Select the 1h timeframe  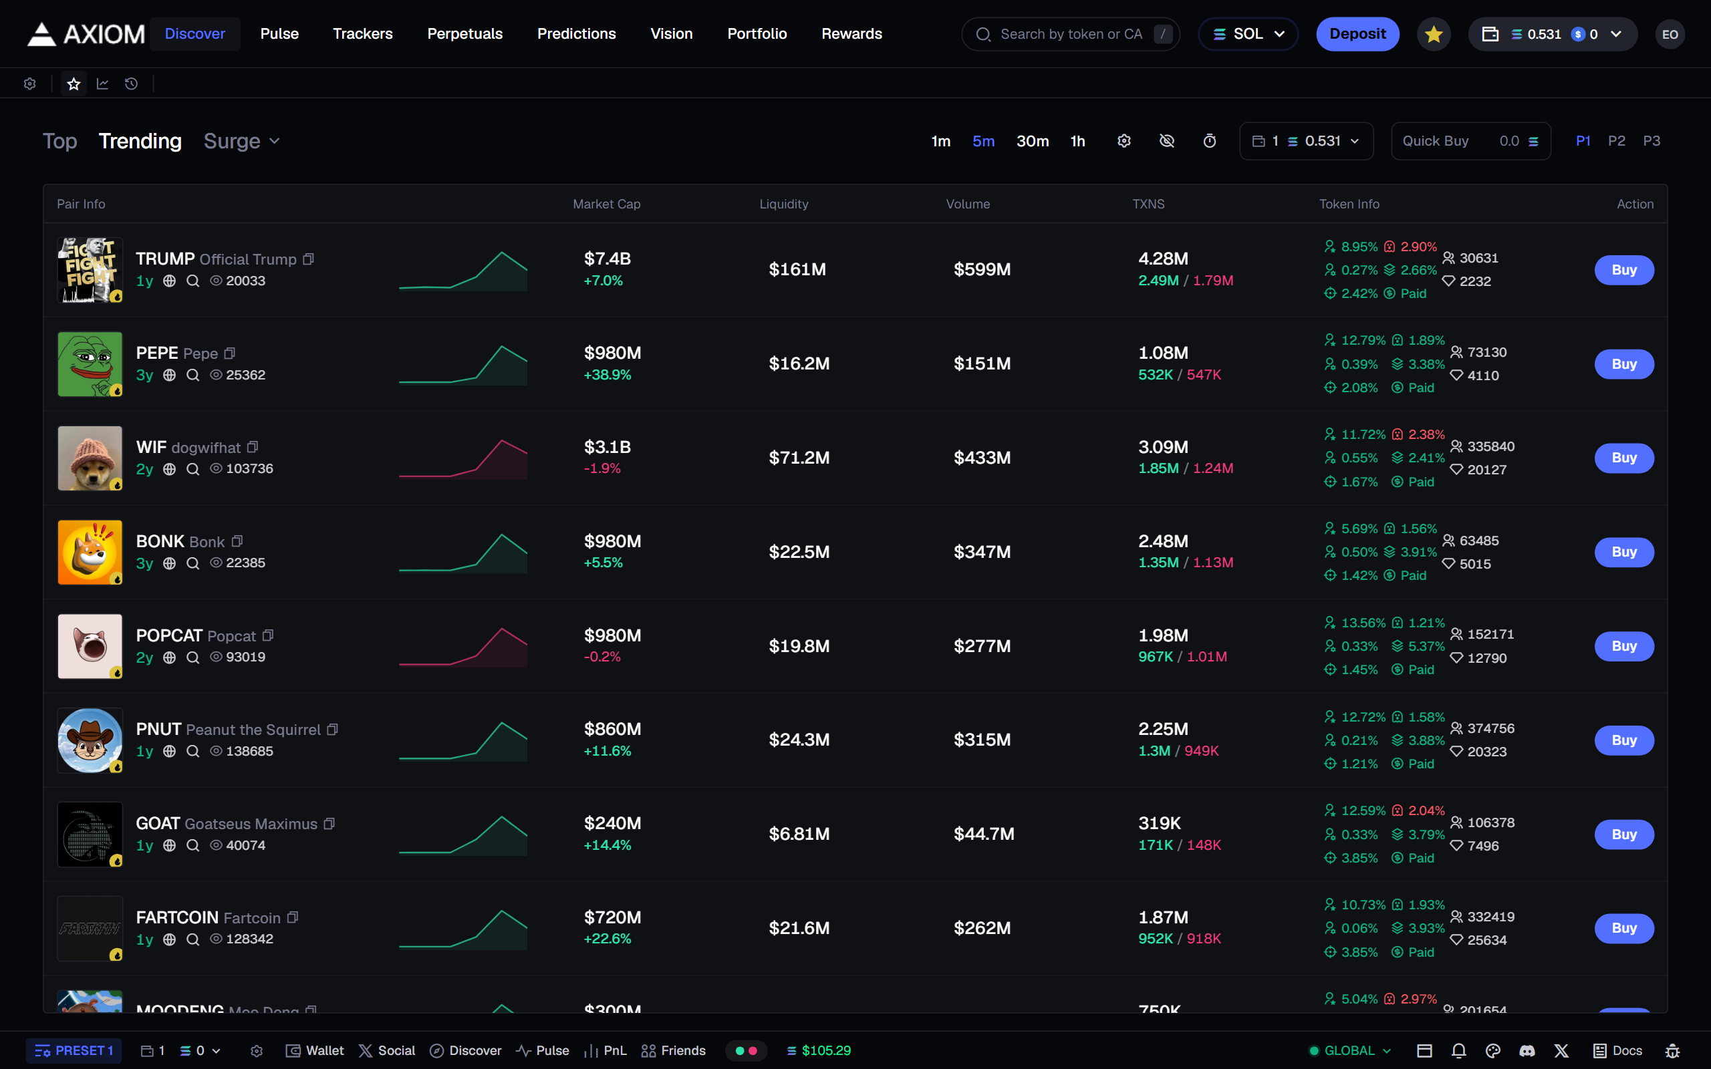(x=1077, y=142)
